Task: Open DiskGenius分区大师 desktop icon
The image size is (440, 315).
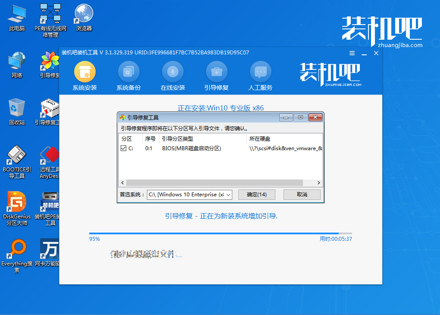Action: (17, 202)
